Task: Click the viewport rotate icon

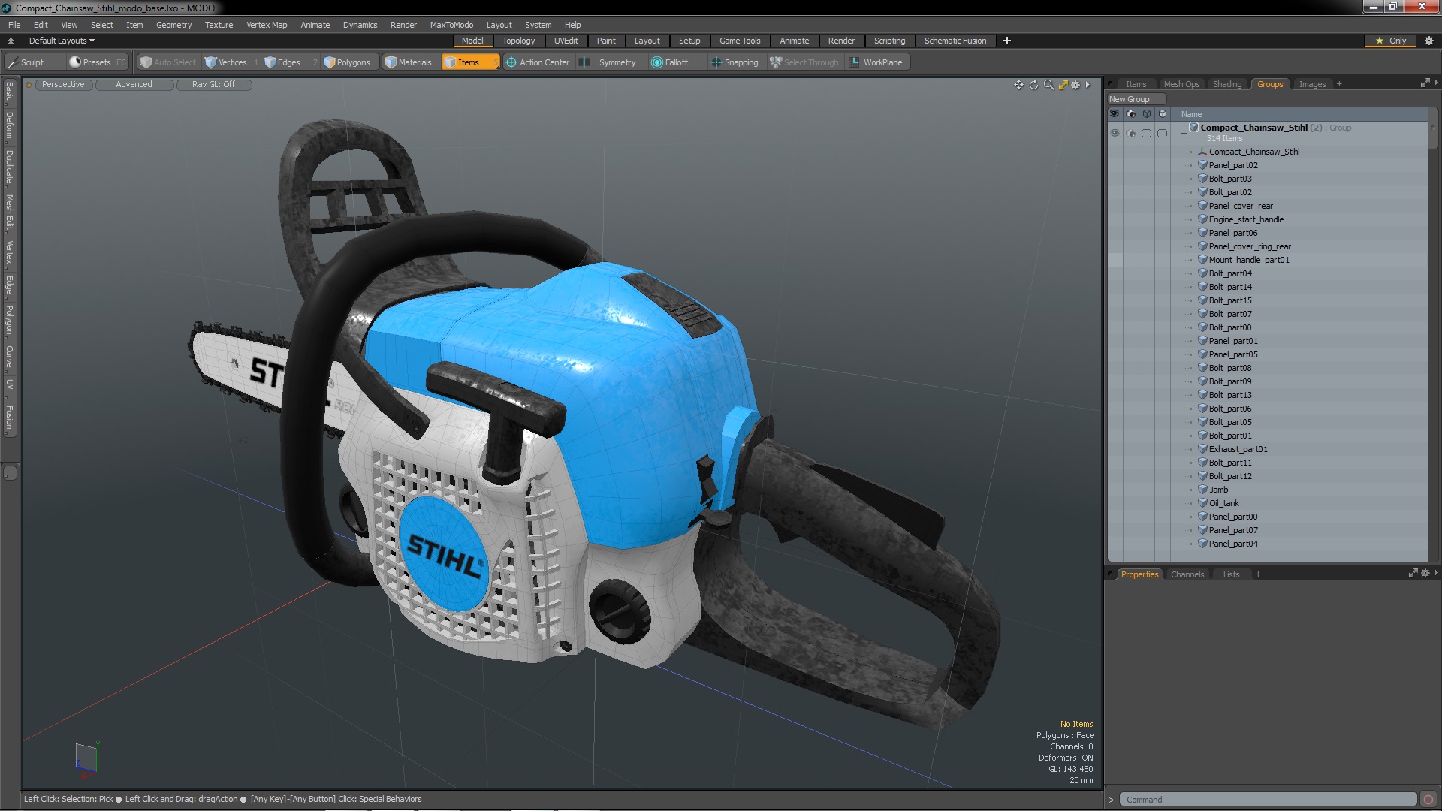Action: point(1033,85)
